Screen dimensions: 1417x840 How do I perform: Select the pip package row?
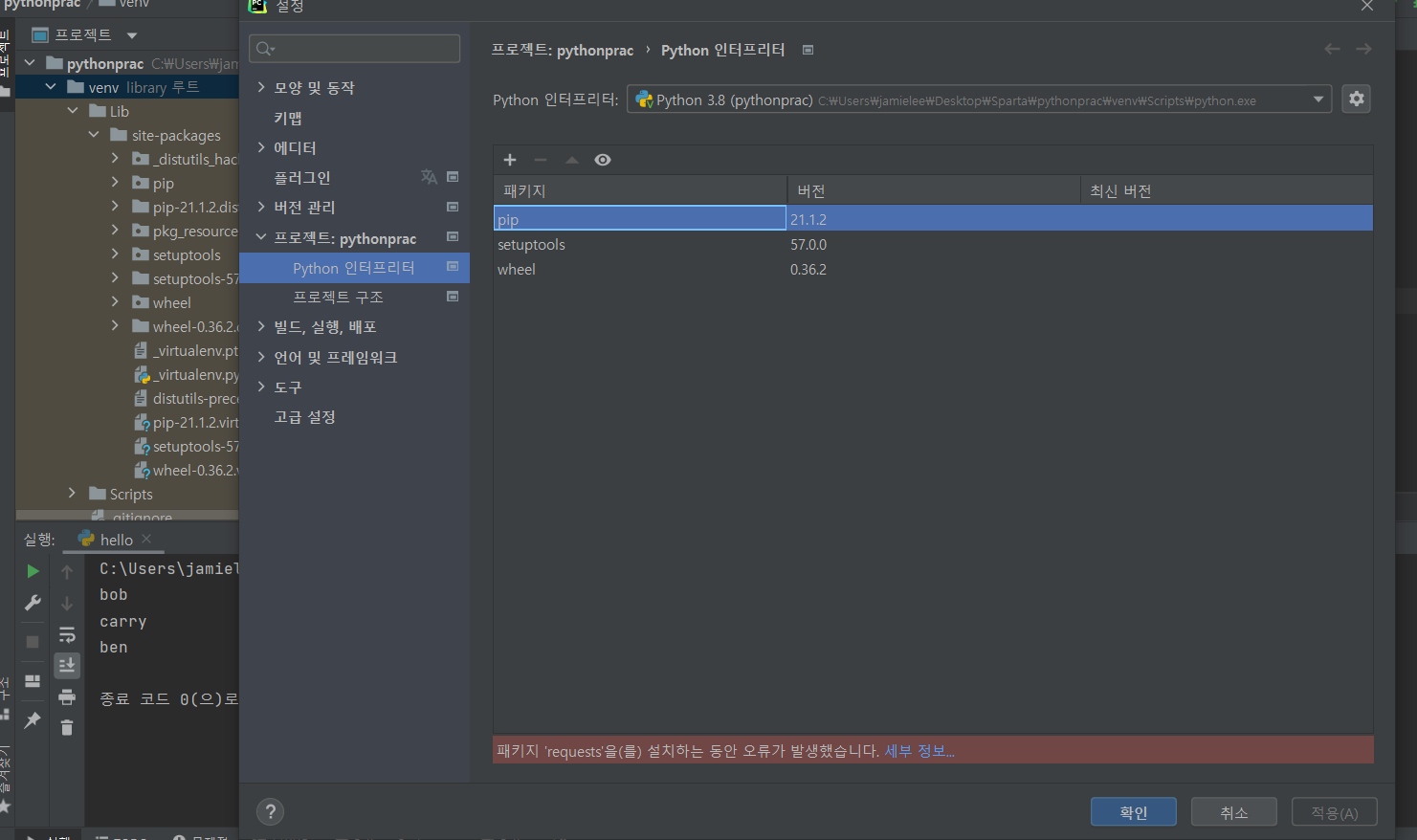pyautogui.click(x=933, y=219)
